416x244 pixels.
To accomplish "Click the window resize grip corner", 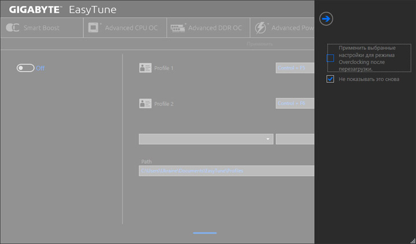I will pos(413,241).
